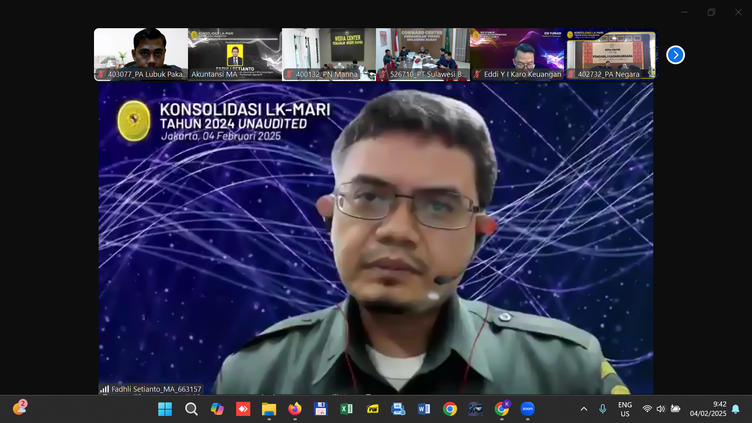Advance to the next gallery page with the arrow
The height and width of the screenshot is (423, 752).
click(x=676, y=55)
